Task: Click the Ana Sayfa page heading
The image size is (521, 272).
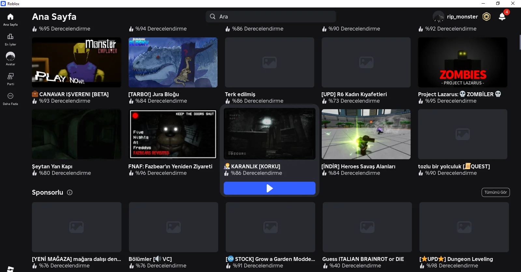Action: [x=54, y=17]
